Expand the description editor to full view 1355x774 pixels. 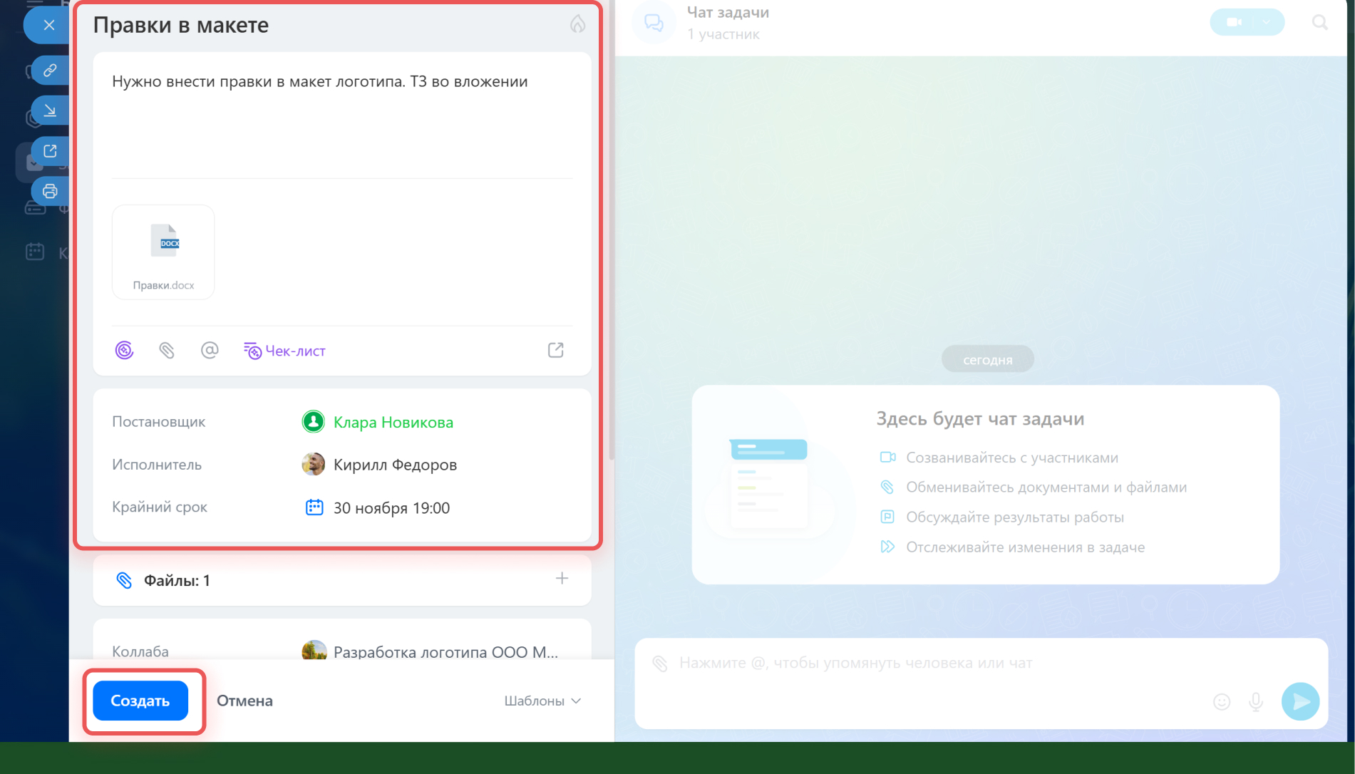556,350
